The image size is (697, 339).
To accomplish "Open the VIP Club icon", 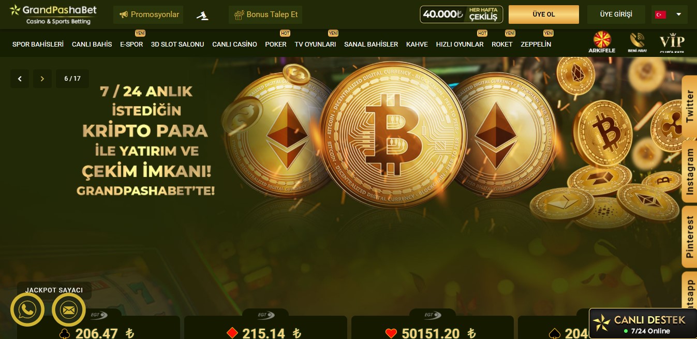I will [x=672, y=43].
